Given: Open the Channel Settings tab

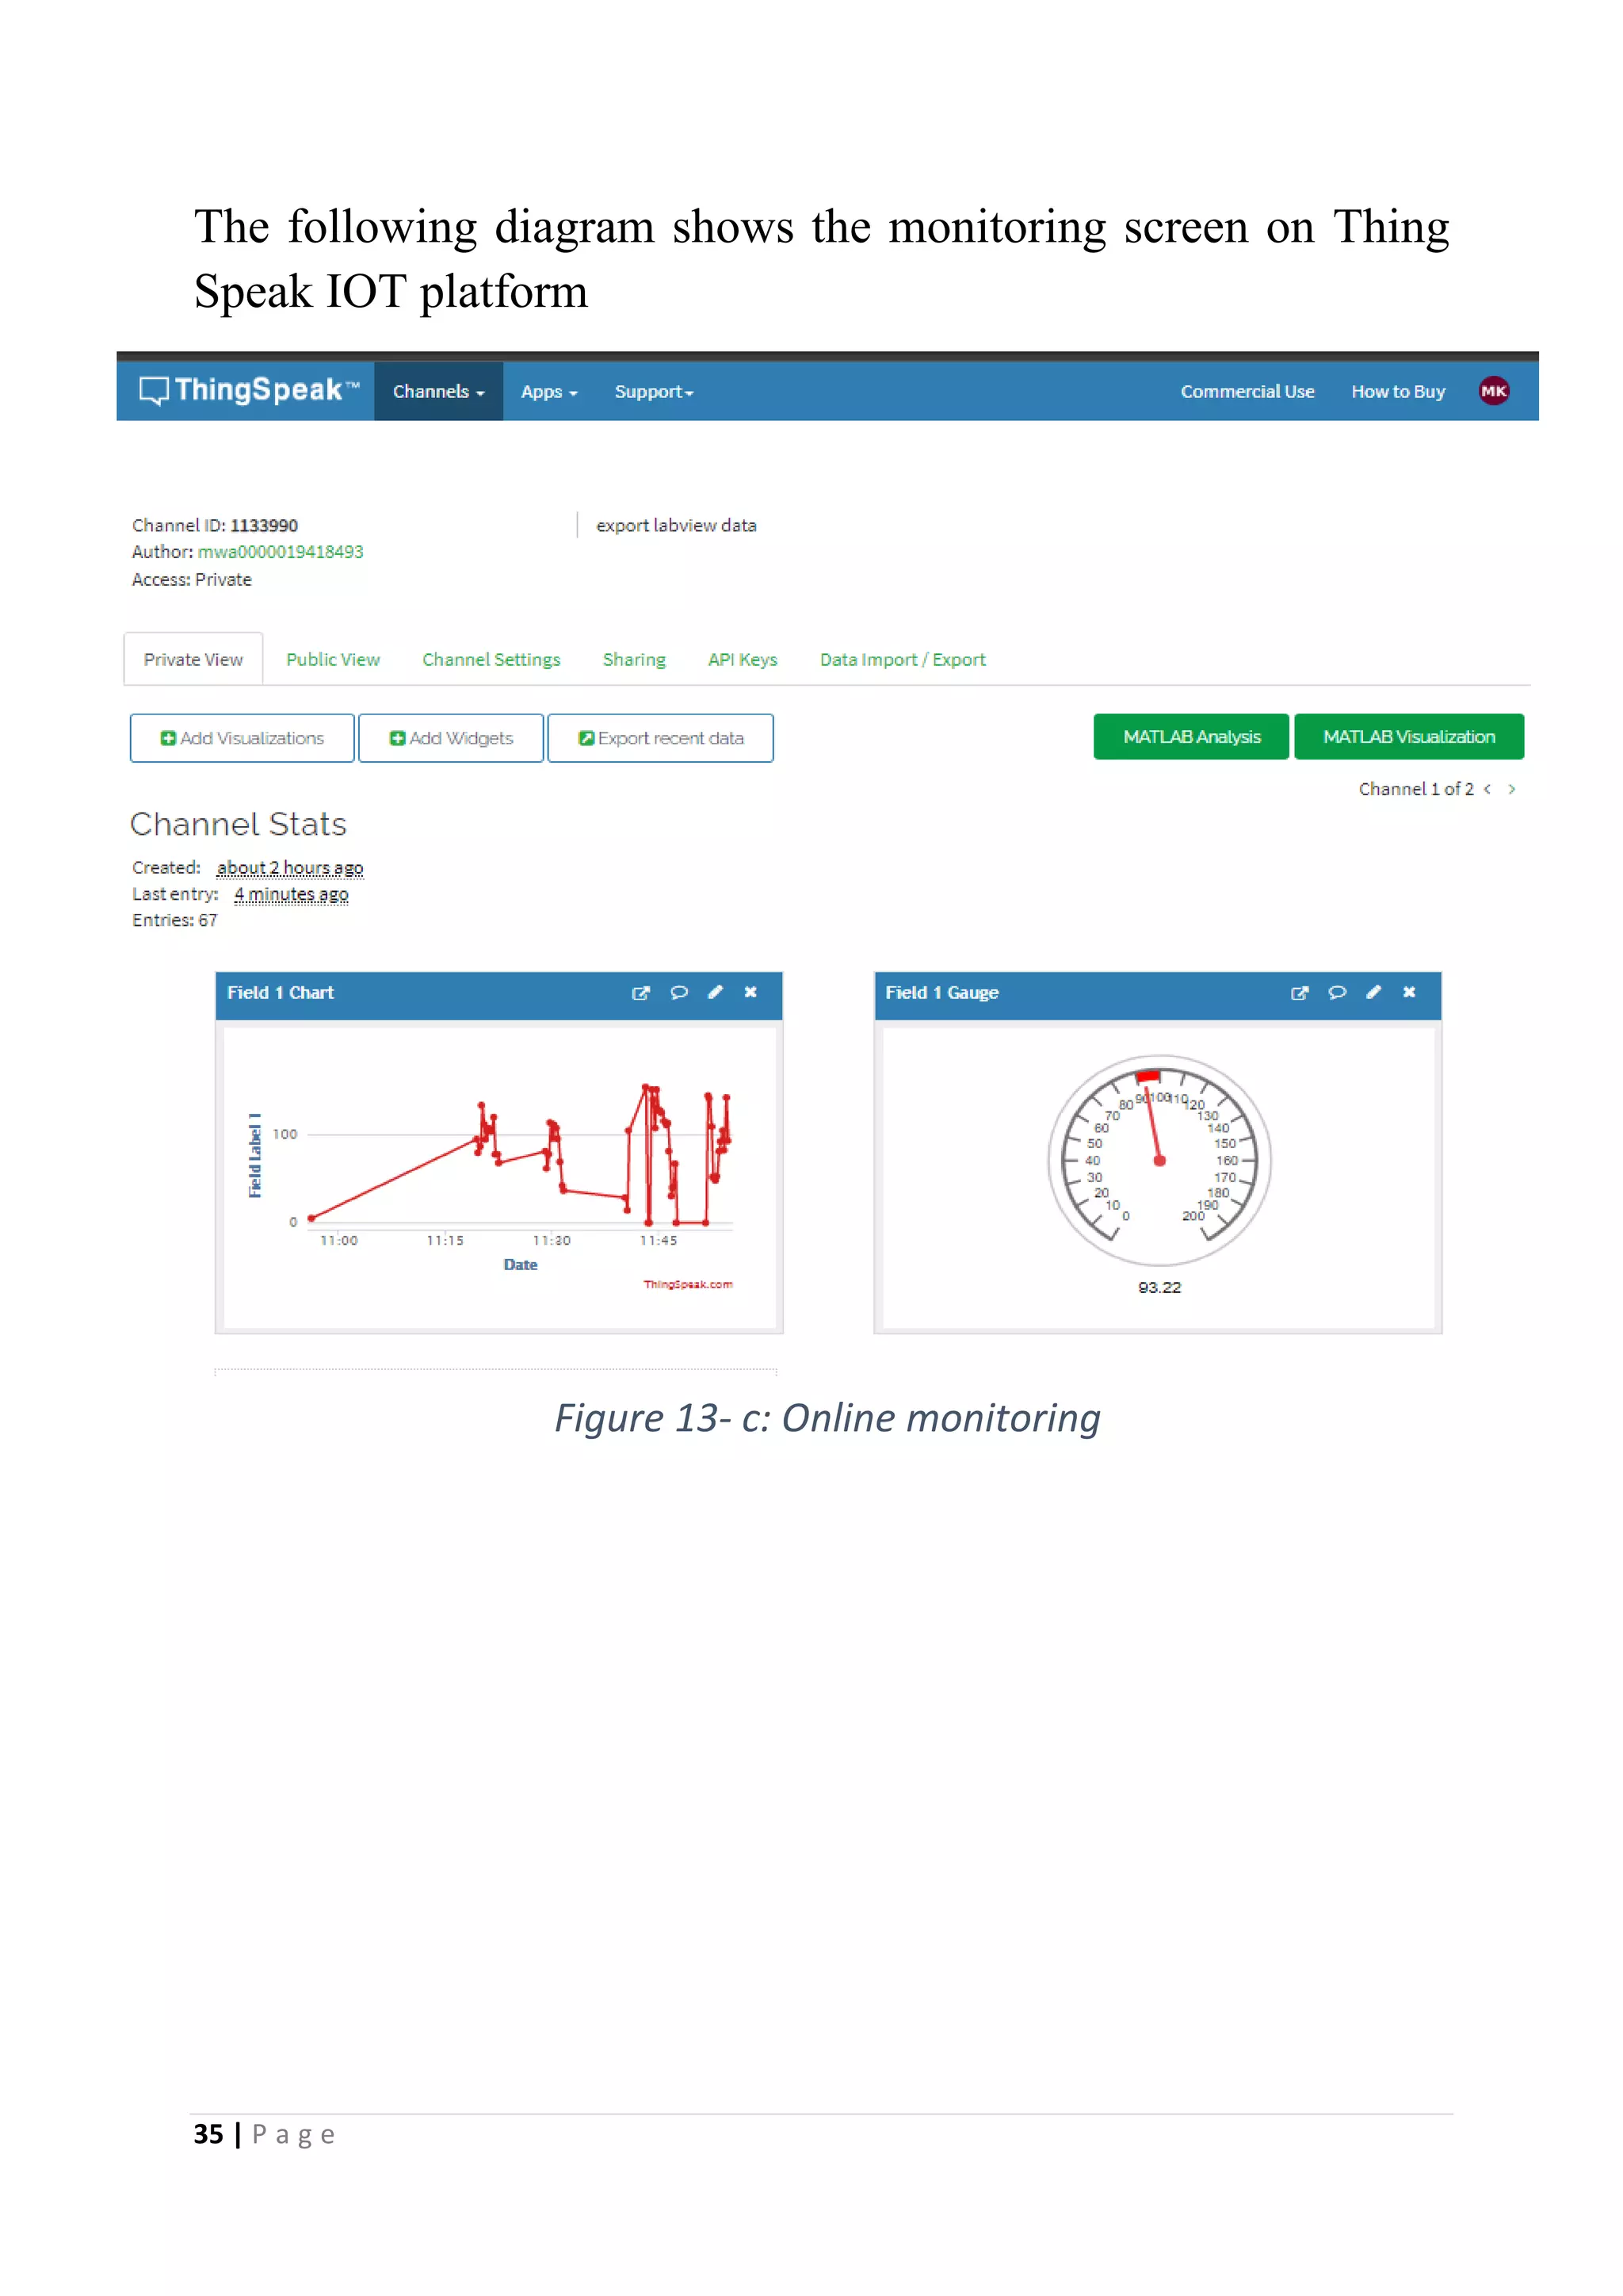Looking at the screenshot, I should (x=491, y=659).
